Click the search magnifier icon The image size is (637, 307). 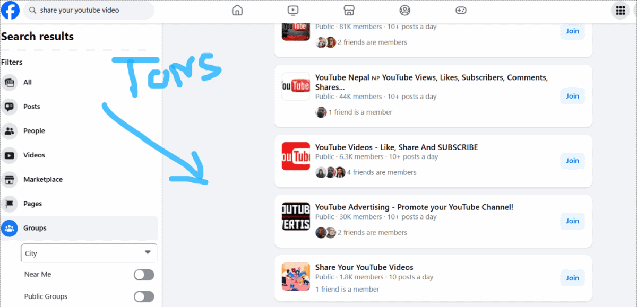(33, 11)
